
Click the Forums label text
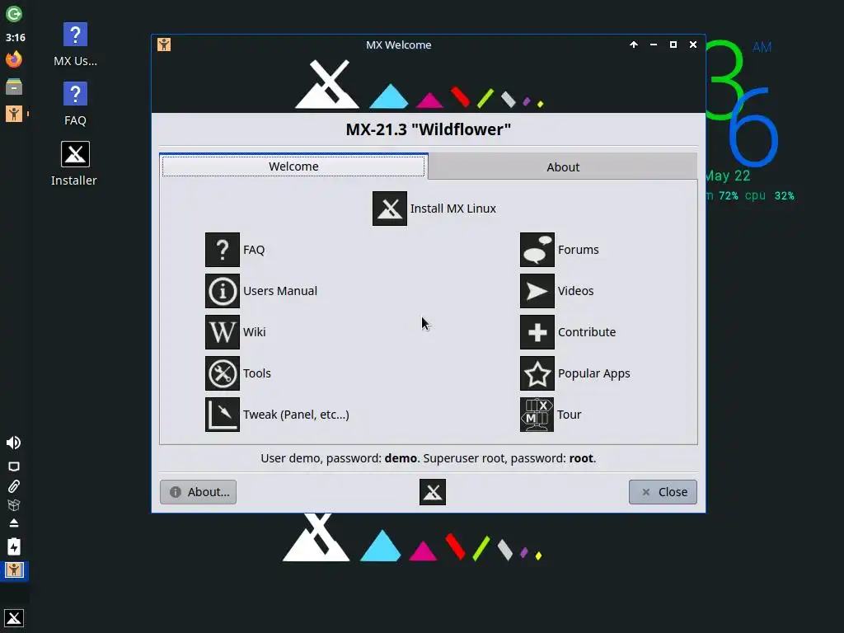tap(578, 250)
